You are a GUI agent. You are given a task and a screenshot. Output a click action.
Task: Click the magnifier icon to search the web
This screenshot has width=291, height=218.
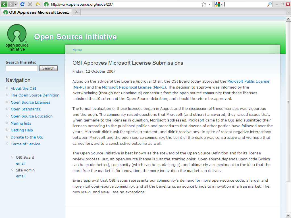(x=269, y=4)
